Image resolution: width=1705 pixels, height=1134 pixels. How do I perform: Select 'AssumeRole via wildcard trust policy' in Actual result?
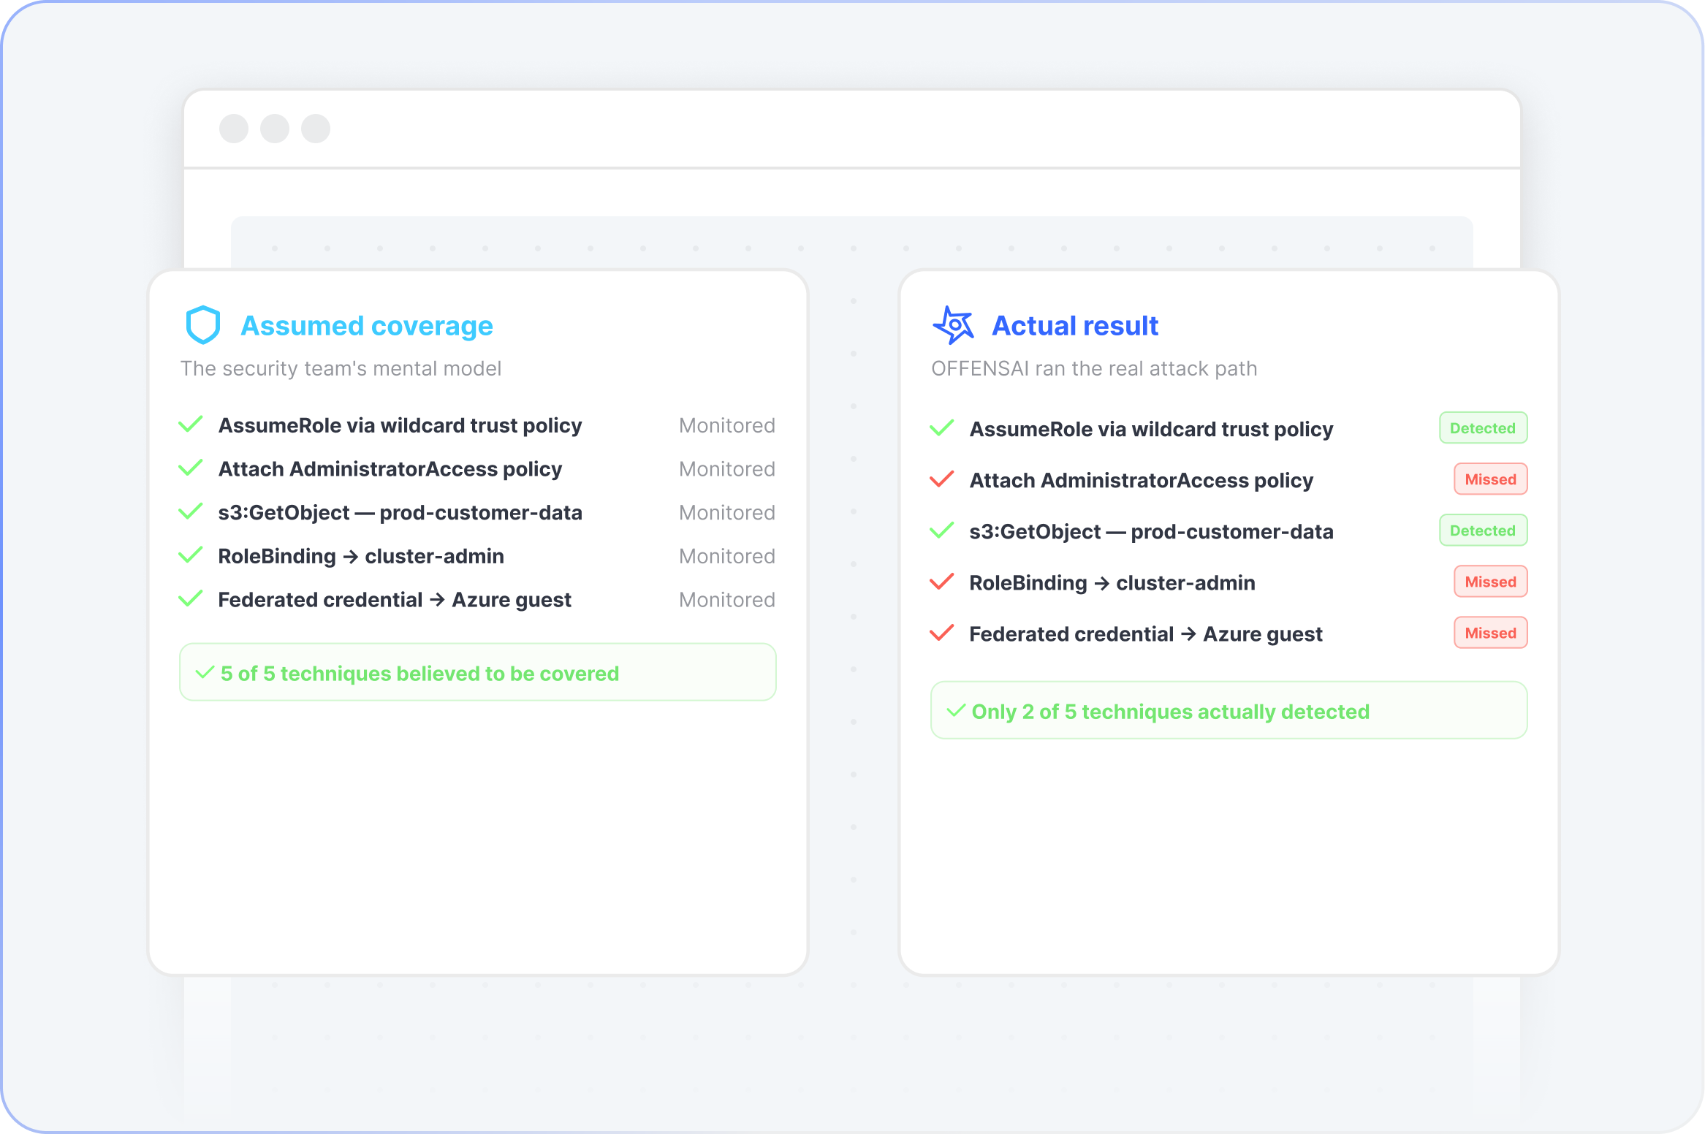[1152, 430]
